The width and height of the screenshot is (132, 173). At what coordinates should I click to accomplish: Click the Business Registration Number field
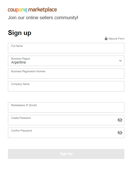point(66,73)
